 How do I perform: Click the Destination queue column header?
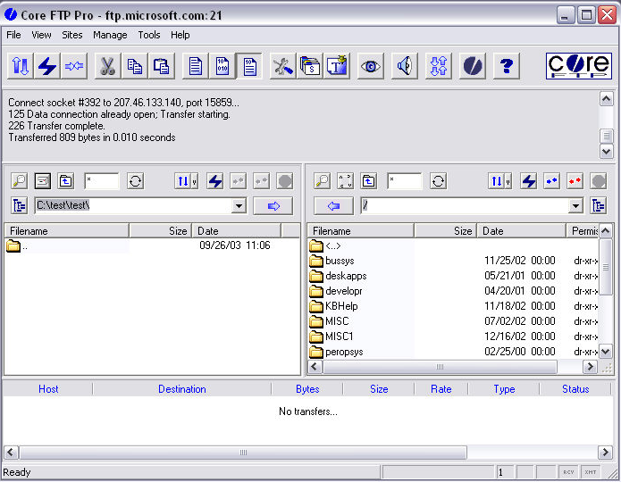pos(181,389)
